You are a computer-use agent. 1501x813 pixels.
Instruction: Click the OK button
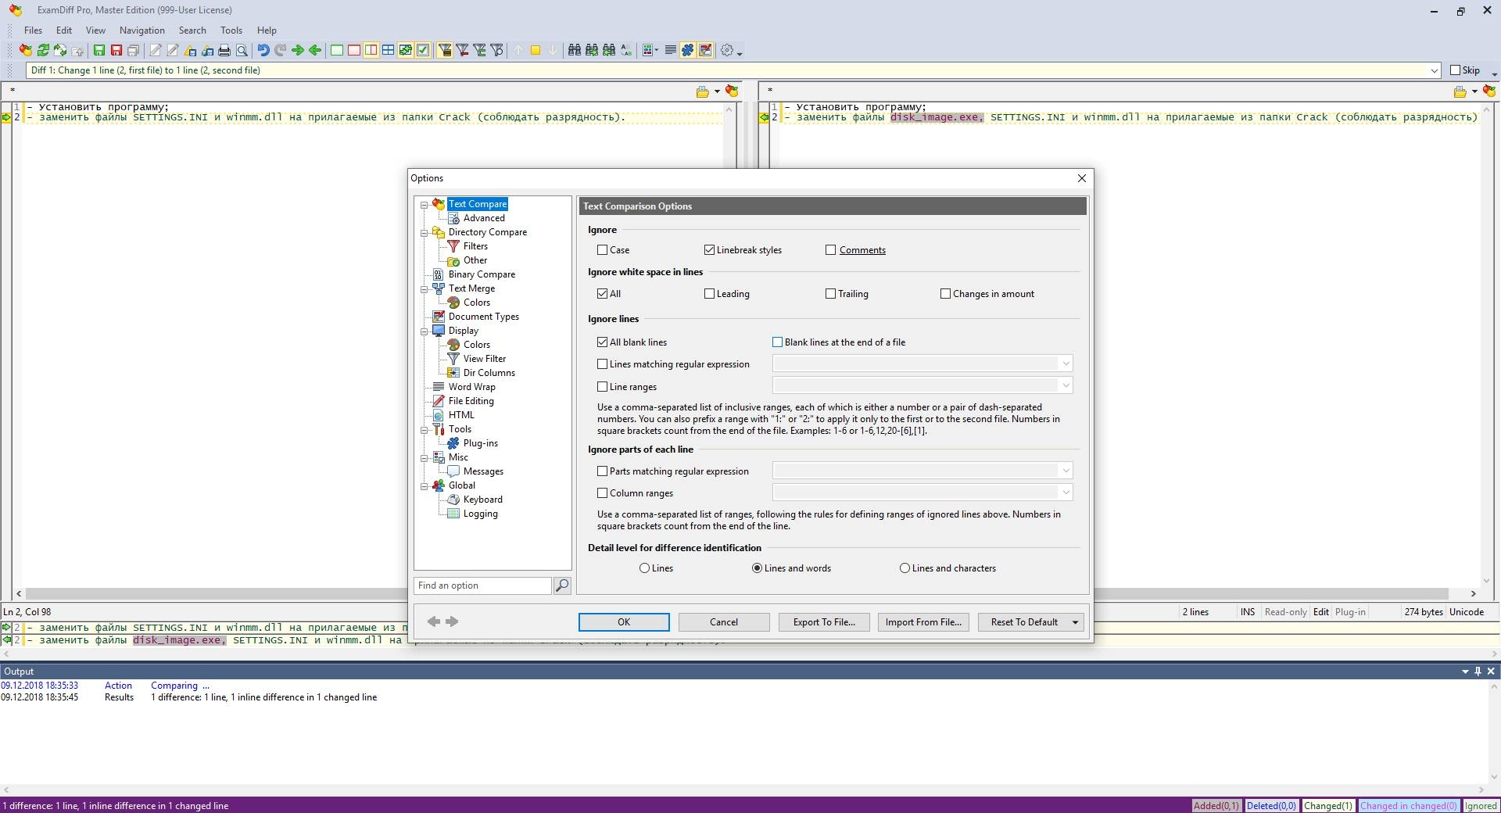click(624, 622)
